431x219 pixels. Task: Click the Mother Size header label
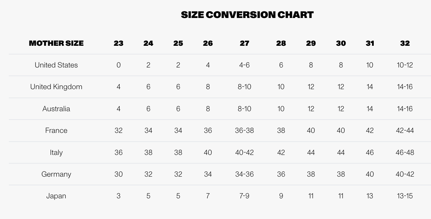click(56, 43)
